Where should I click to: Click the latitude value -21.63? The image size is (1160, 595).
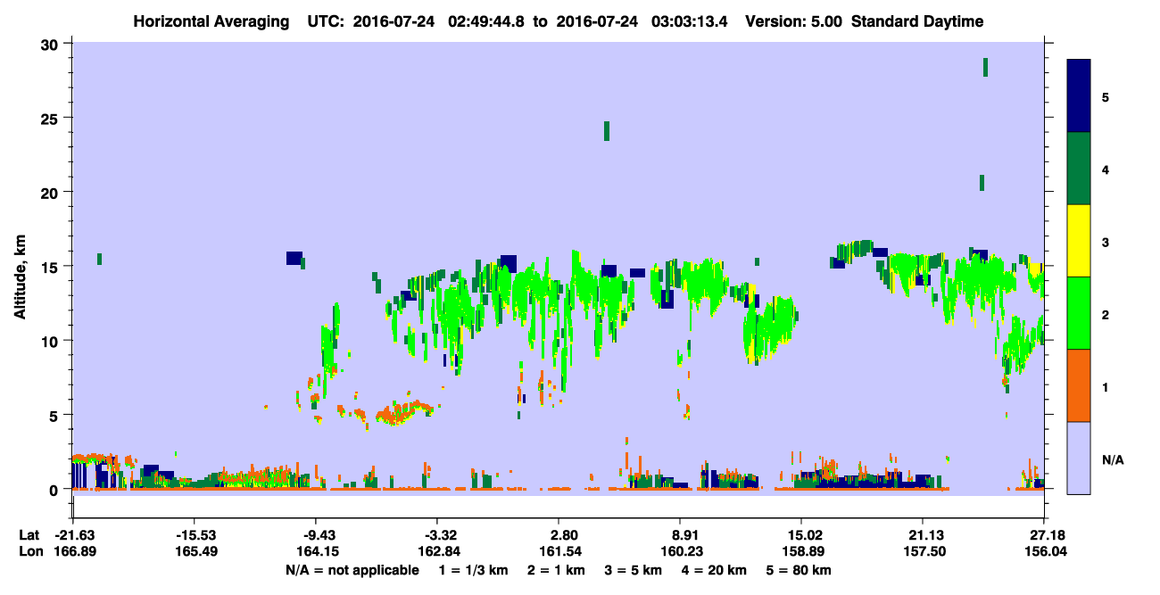click(75, 534)
